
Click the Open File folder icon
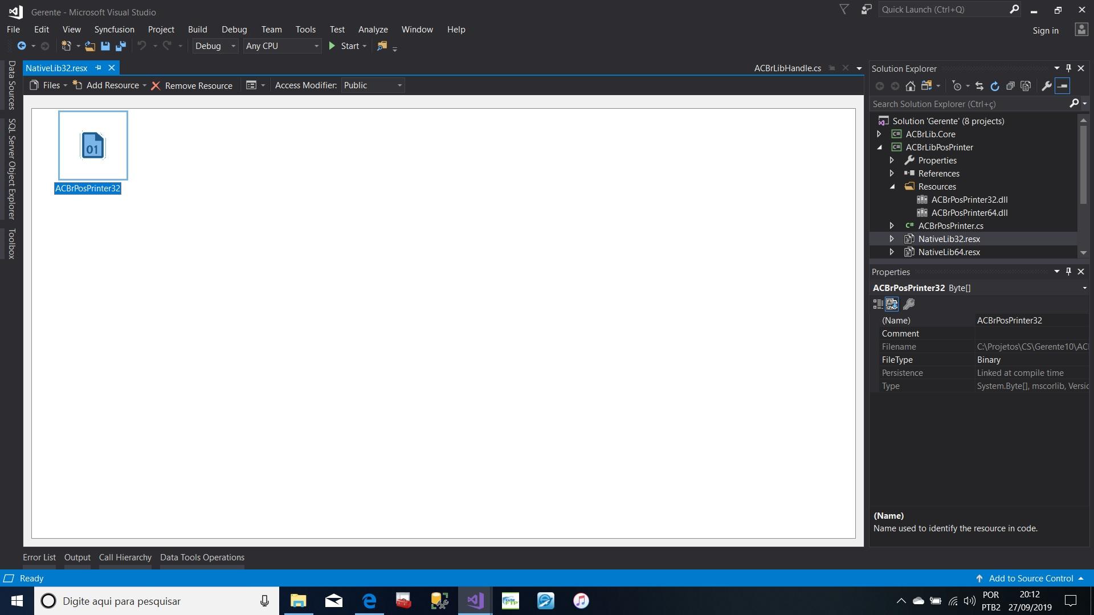click(90, 46)
